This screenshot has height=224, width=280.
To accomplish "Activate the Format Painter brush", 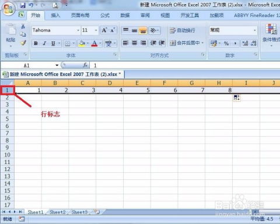I will [x=23, y=43].
